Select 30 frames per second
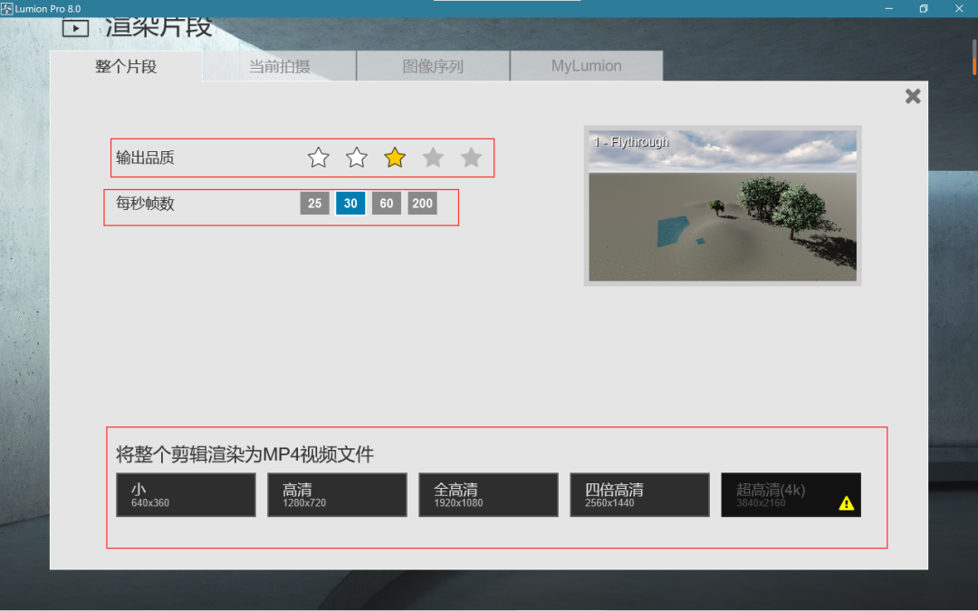978x611 pixels. click(x=350, y=204)
